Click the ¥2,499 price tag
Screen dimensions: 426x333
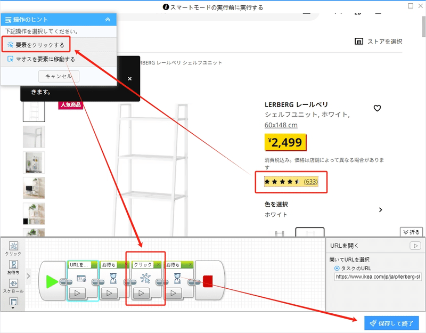[x=285, y=142]
